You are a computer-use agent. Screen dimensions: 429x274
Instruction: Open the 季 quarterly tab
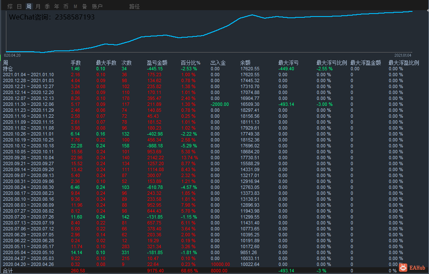click(47, 6)
